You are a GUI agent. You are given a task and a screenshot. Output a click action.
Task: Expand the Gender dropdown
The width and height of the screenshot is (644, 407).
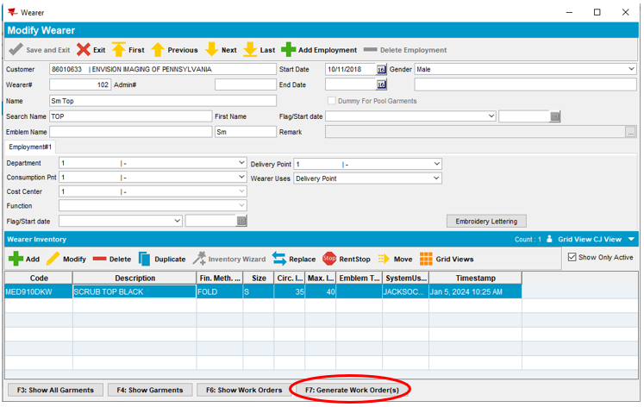[631, 69]
